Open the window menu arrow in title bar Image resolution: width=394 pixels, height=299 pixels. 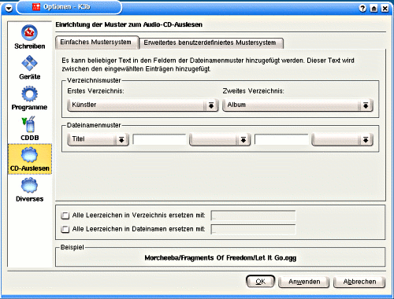click(9, 8)
